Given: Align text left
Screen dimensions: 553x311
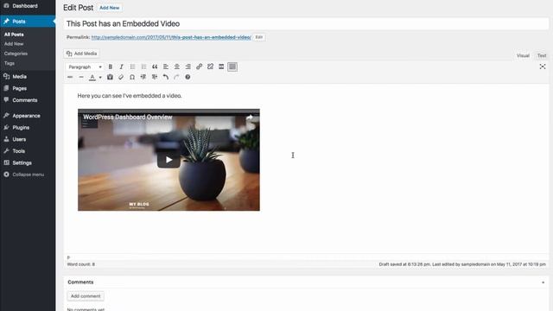Looking at the screenshot, I should (166, 67).
